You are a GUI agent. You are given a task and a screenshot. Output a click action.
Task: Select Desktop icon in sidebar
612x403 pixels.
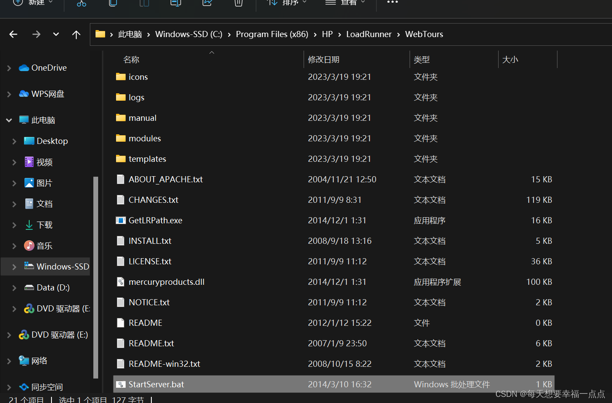[29, 141]
